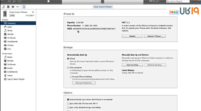
Task: Eject Chad Jones's iPhone
Action: pyautogui.click(x=33, y=12)
